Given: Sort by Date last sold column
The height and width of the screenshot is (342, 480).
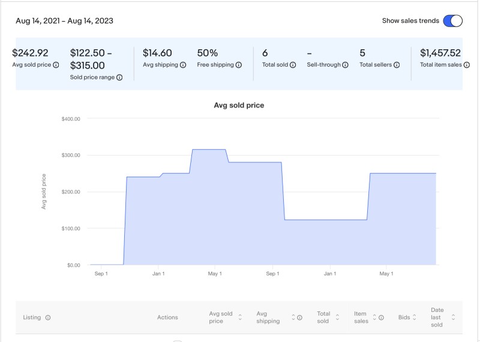Looking at the screenshot, I should (453, 317).
